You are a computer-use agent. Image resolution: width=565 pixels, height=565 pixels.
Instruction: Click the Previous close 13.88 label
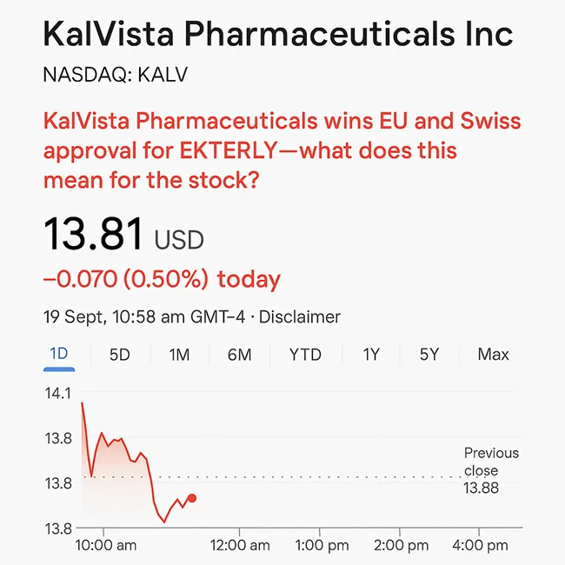click(491, 470)
